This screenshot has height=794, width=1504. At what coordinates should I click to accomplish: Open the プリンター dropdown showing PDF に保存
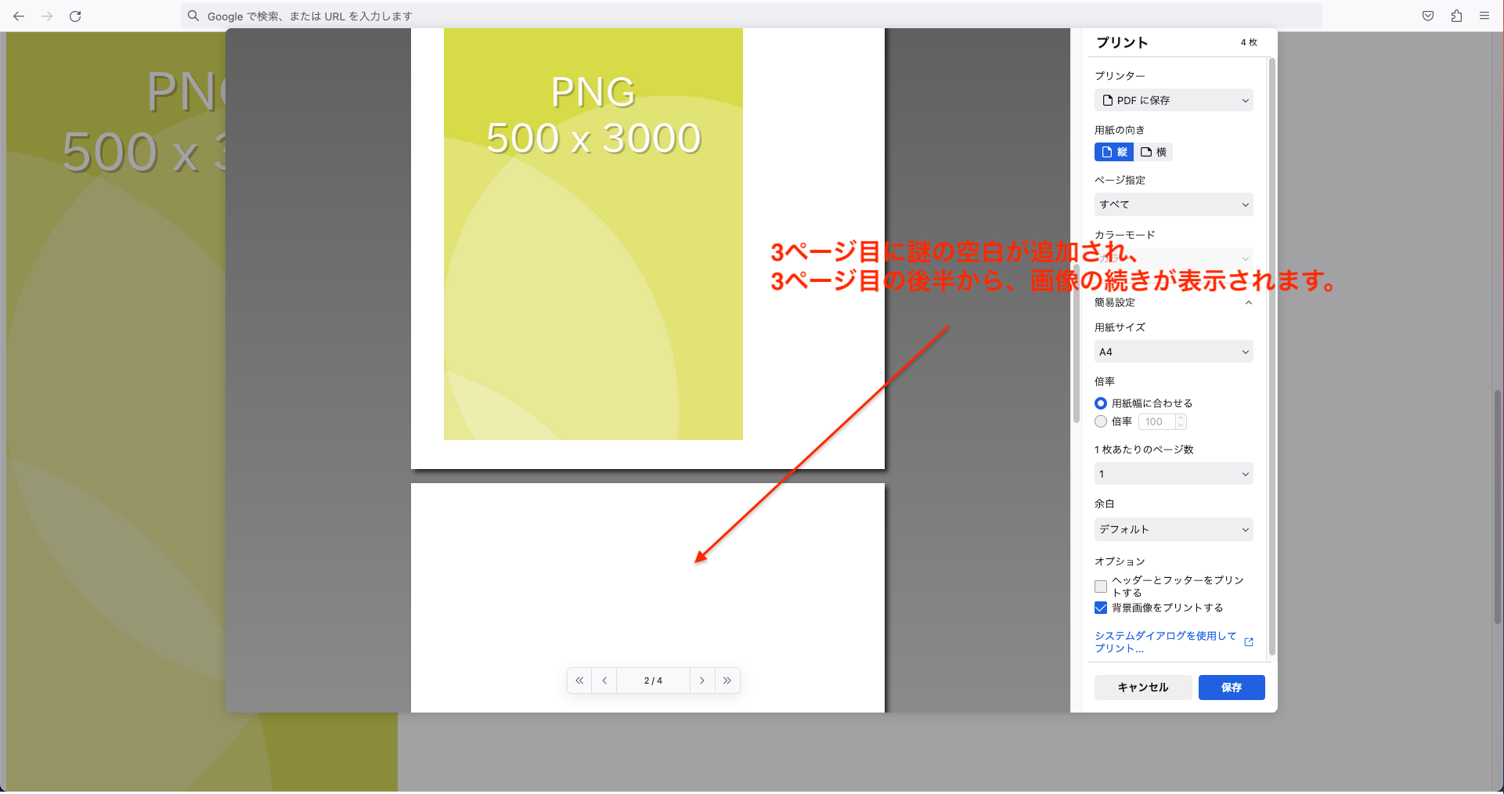(1174, 100)
